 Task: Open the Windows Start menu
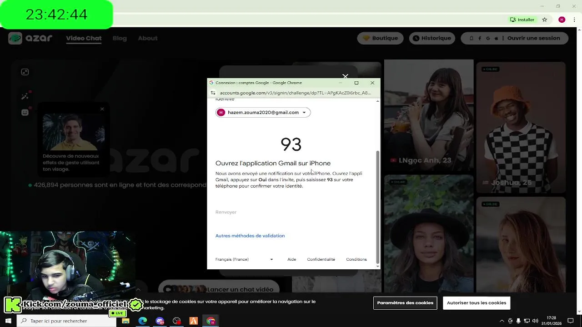click(8, 321)
